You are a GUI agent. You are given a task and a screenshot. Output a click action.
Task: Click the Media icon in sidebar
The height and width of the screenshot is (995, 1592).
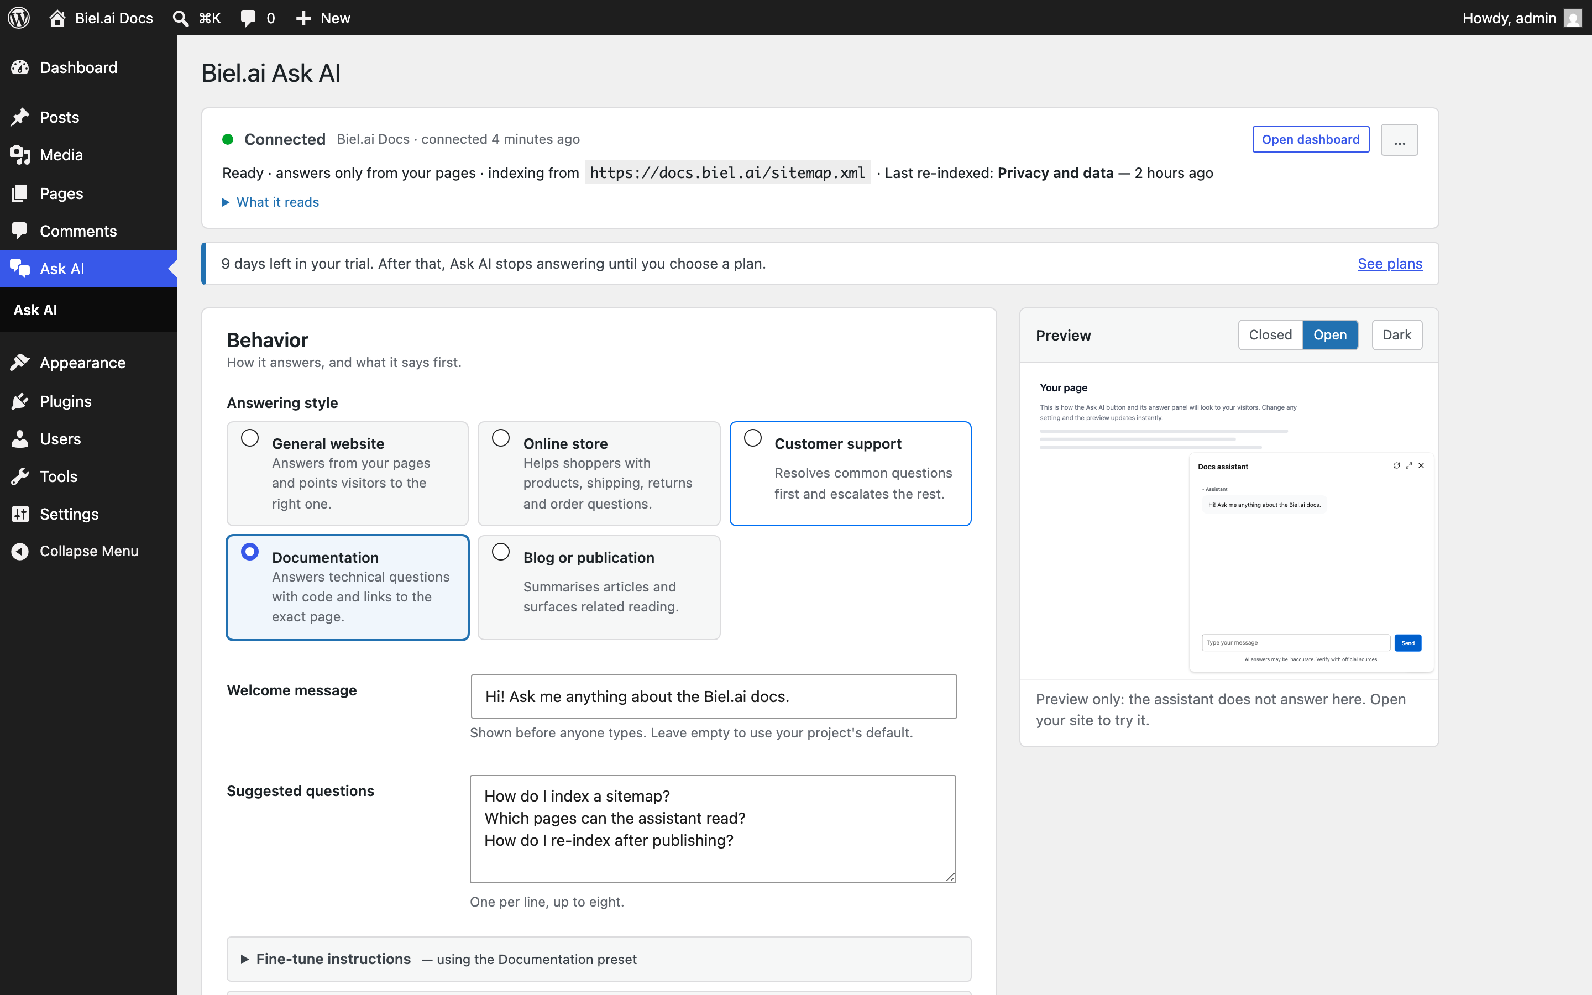coord(20,155)
